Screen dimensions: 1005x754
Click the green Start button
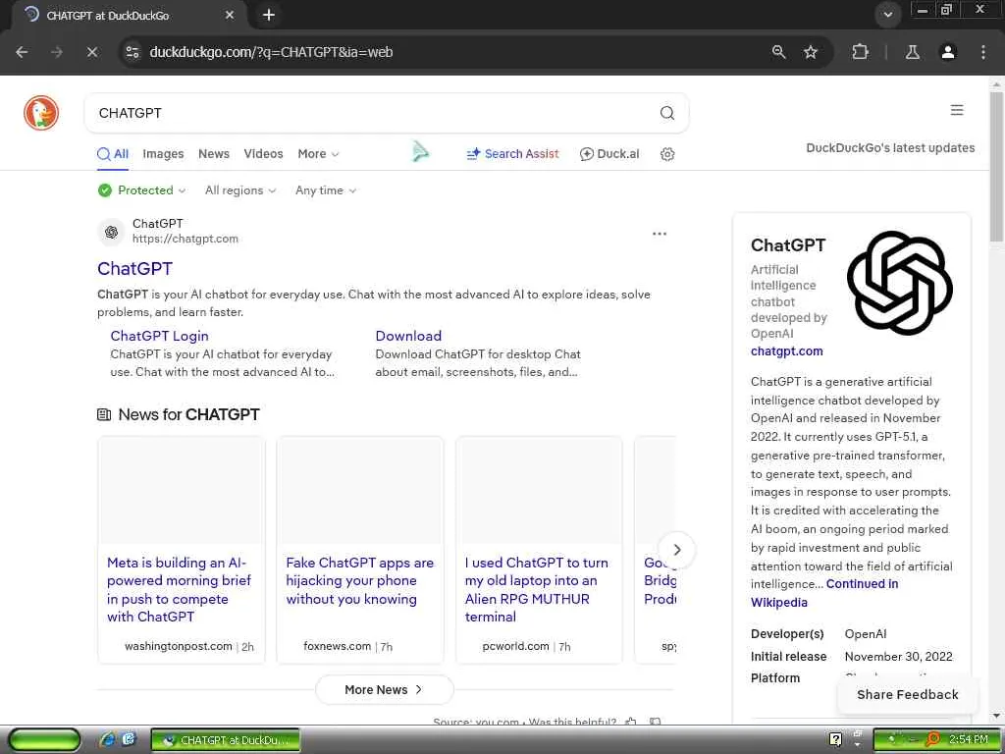44,740
